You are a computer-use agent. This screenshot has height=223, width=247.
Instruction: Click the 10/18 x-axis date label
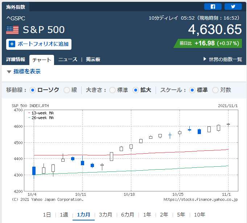click(129, 194)
